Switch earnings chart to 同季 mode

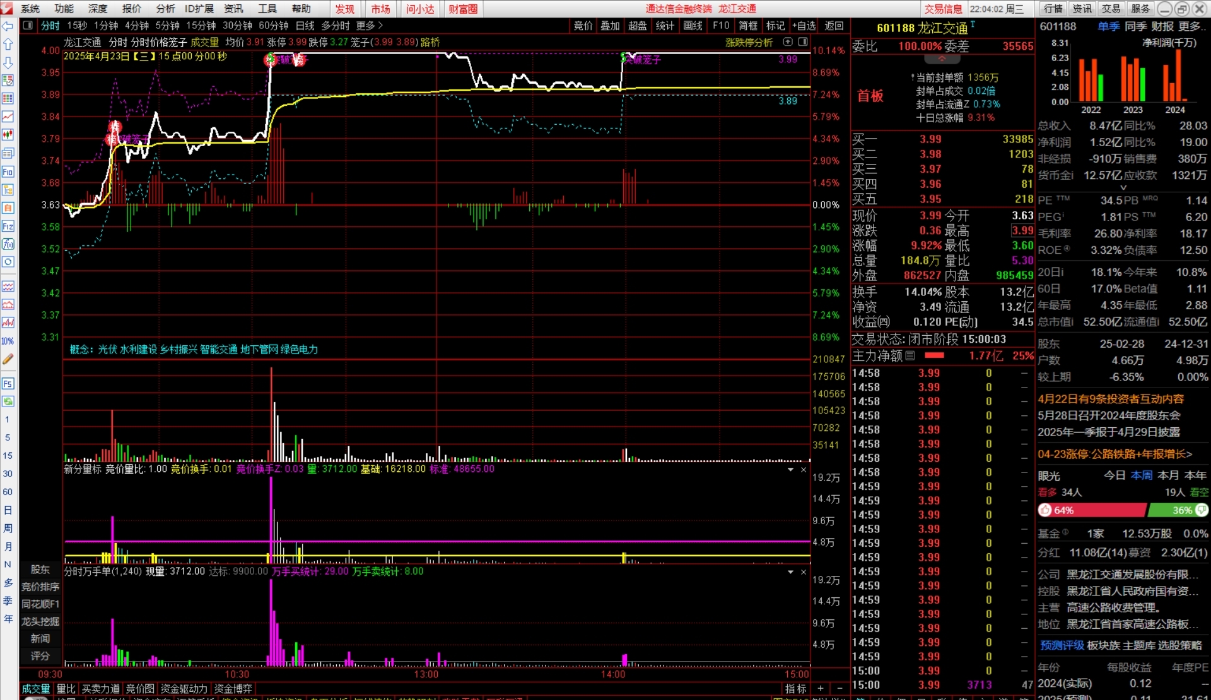[x=1135, y=26]
